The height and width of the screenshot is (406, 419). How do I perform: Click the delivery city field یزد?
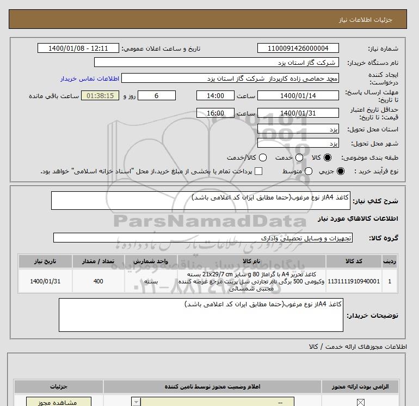(x=298, y=143)
